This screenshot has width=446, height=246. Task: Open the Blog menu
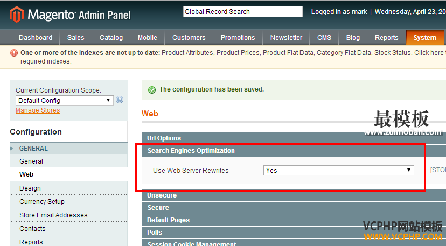click(x=353, y=38)
